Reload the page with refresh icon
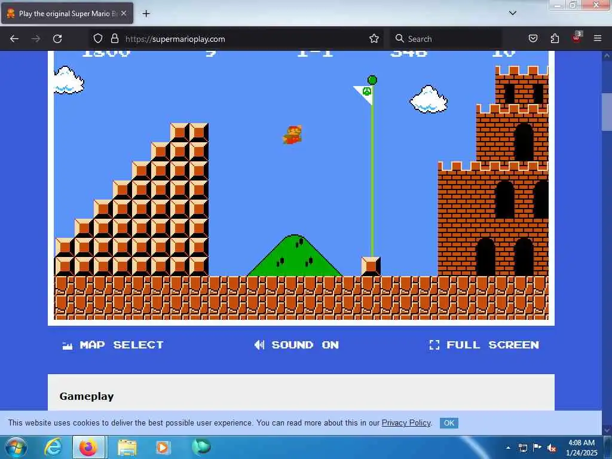This screenshot has height=459, width=612. [x=57, y=39]
